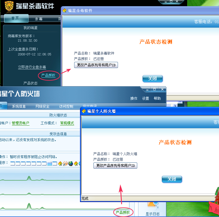Image resolution: width=219 pixels, height=217 pixels.
Task: Click 产品授权 link in antivirus panel
Action: (x=48, y=75)
